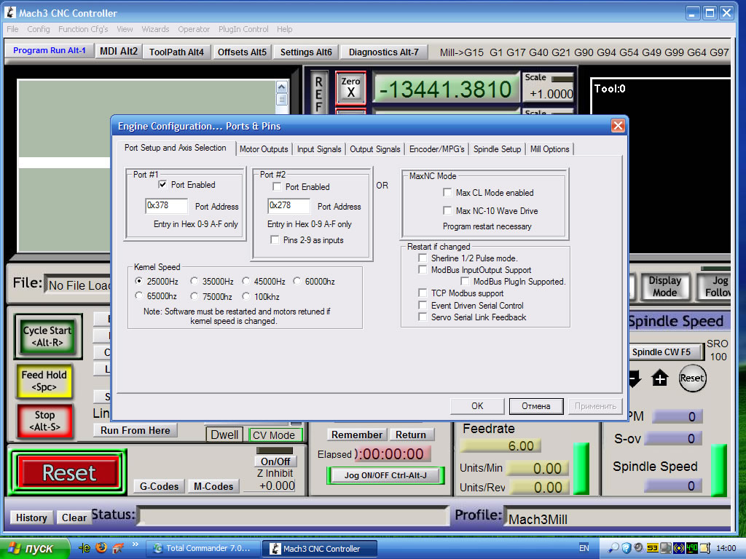The image size is (746, 559).
Task: Select 75000hz kernel speed
Action: point(194,296)
